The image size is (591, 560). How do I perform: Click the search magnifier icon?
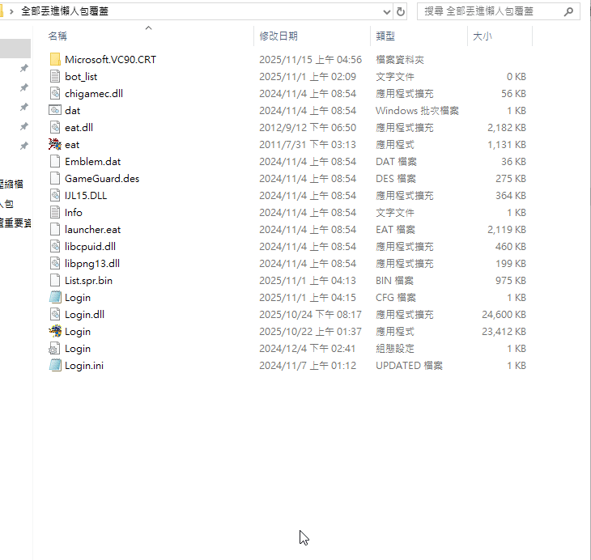tap(568, 11)
